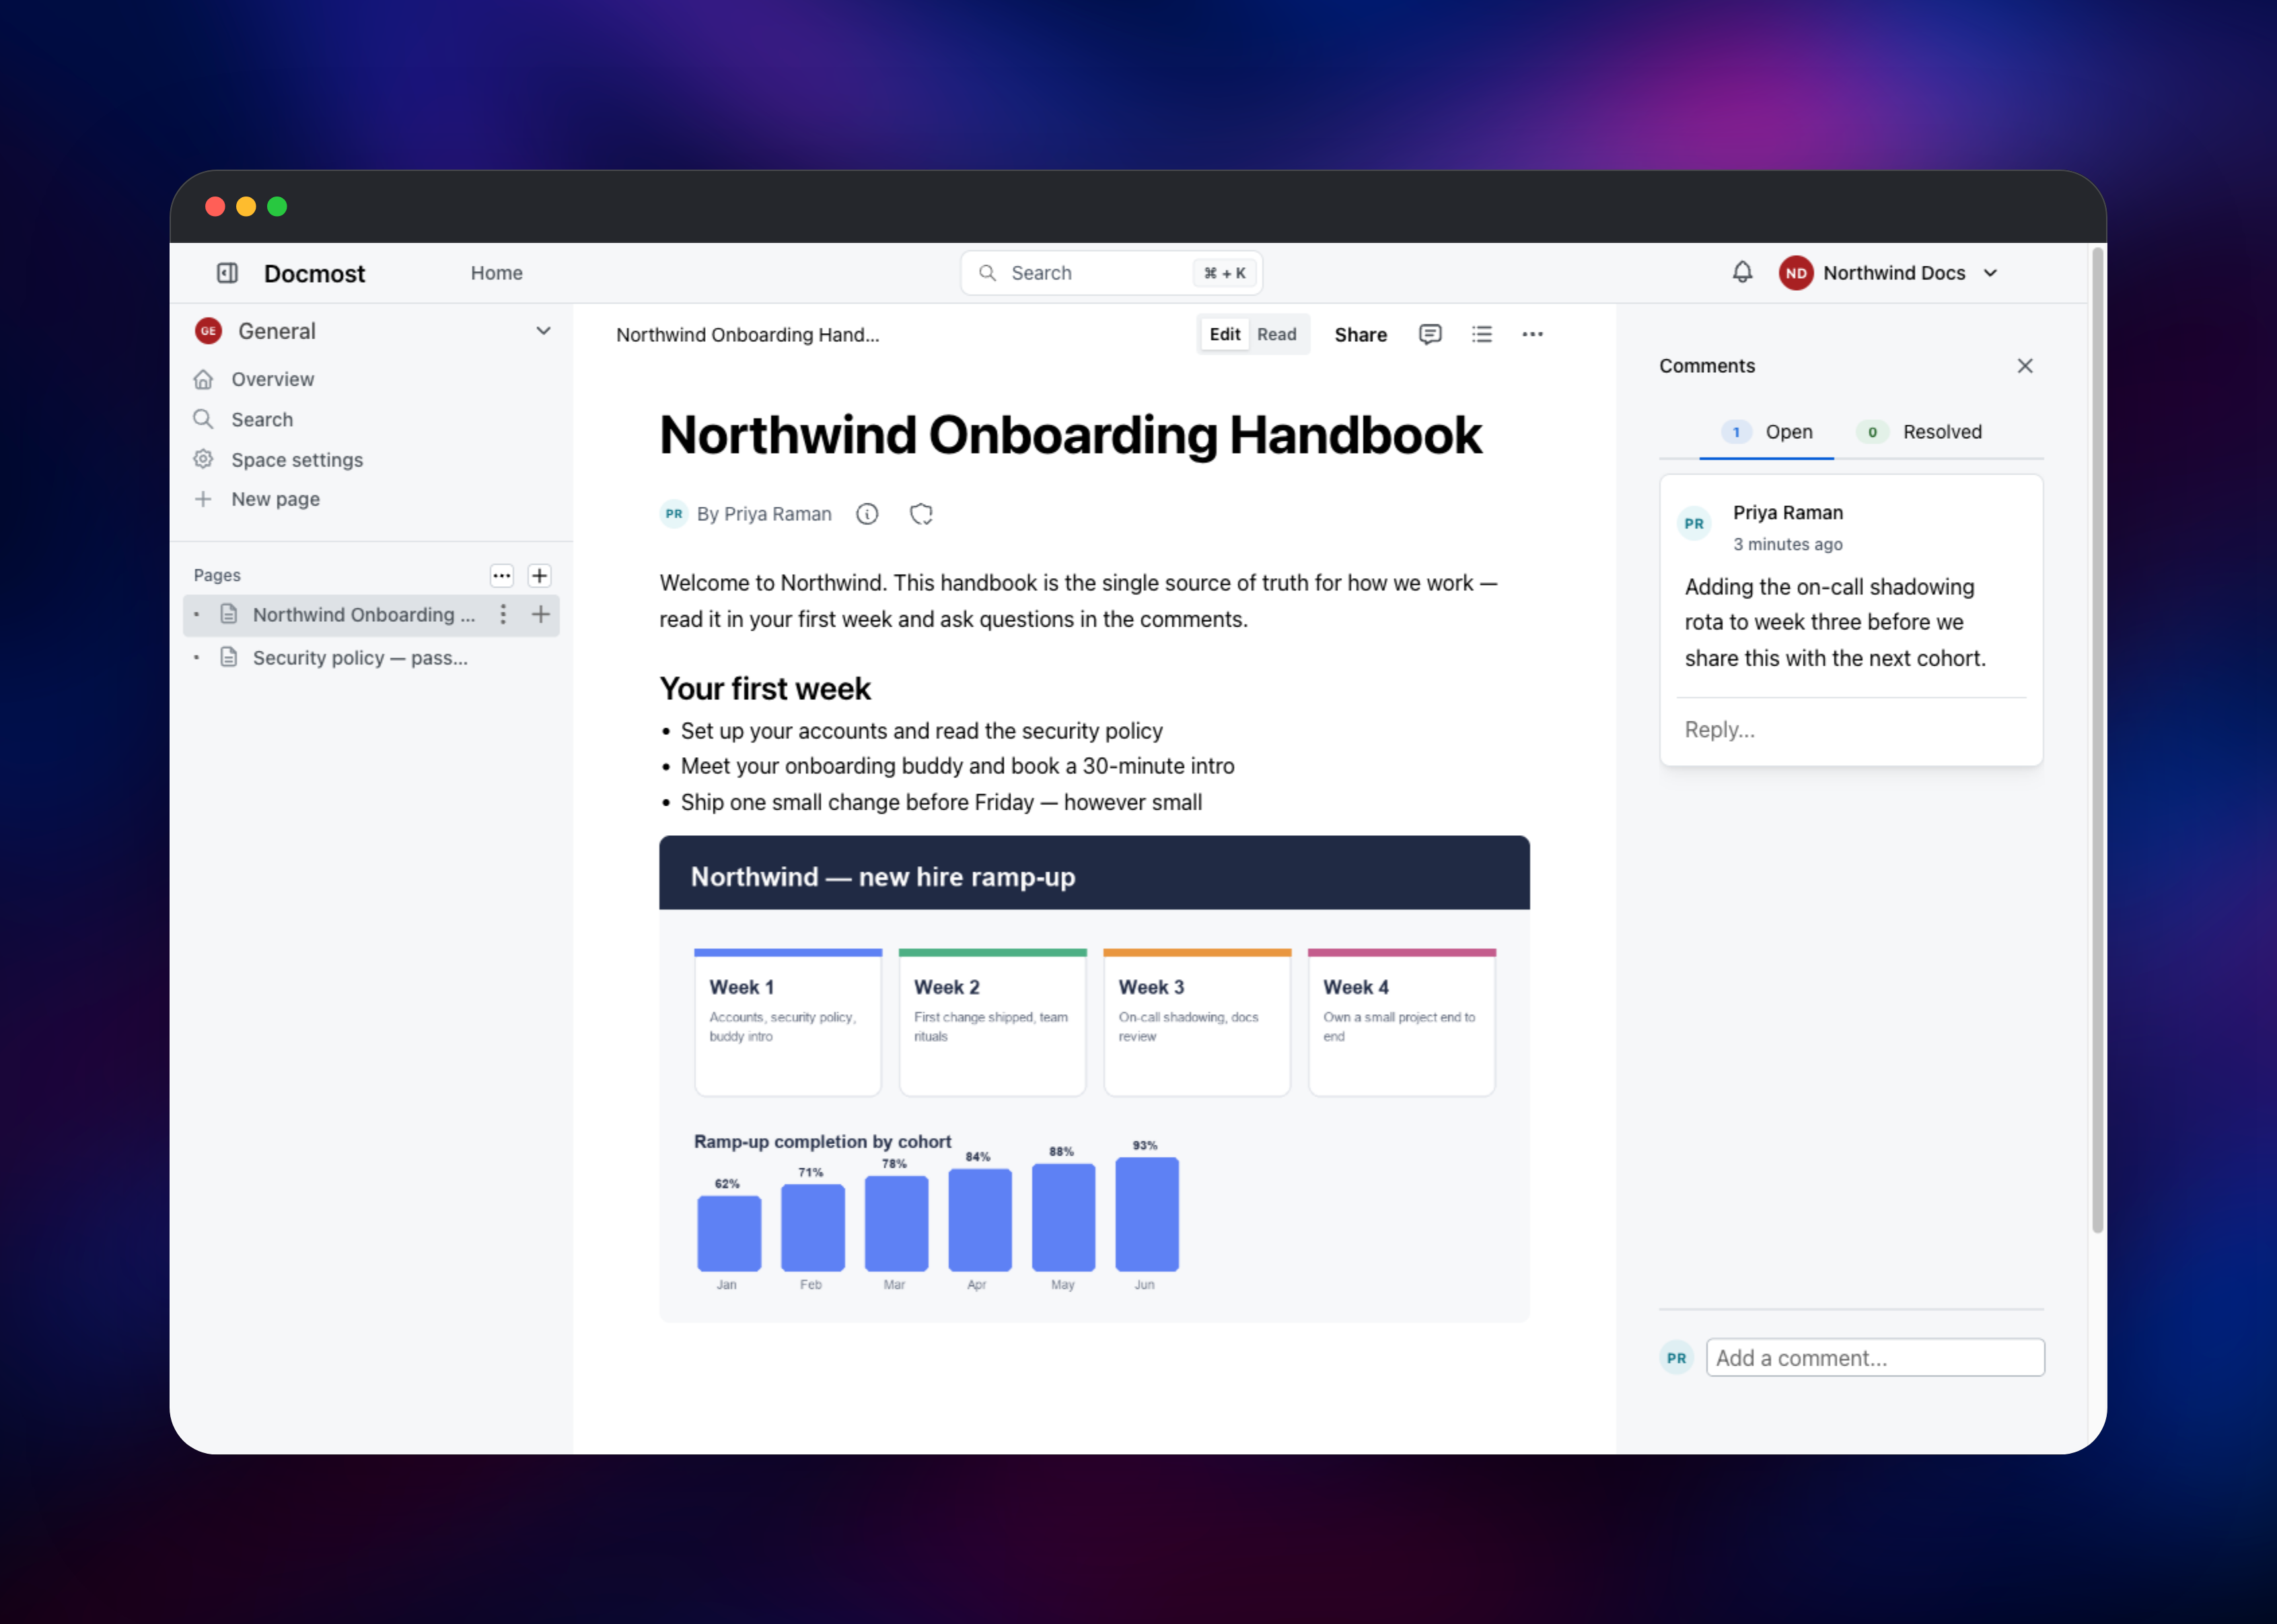Click the Northwind Onboarding Handbook title
The width and height of the screenshot is (2277, 1624).
point(1069,435)
